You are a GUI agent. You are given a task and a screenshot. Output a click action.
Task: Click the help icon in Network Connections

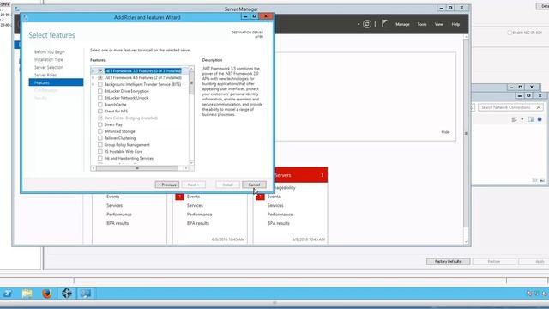540,119
